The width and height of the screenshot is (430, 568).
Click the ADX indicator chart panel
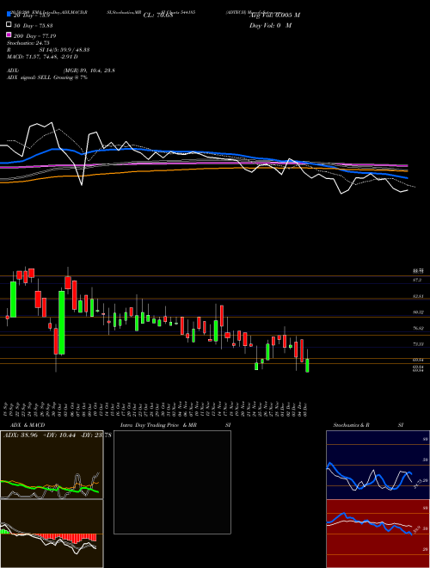pyautogui.click(x=52, y=465)
